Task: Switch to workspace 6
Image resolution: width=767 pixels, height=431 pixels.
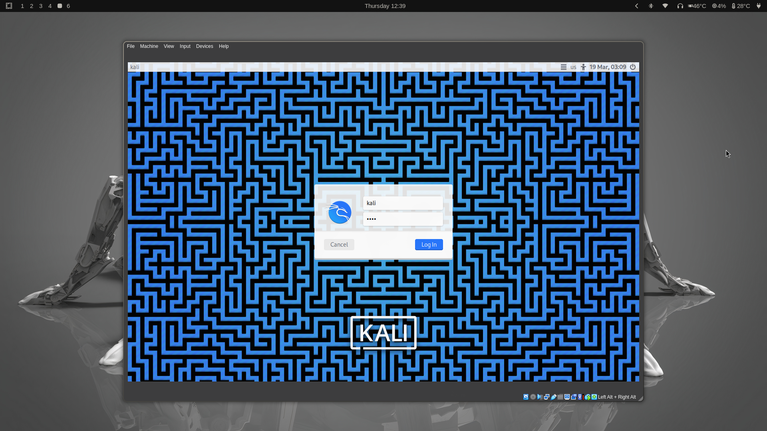Action: (x=68, y=6)
